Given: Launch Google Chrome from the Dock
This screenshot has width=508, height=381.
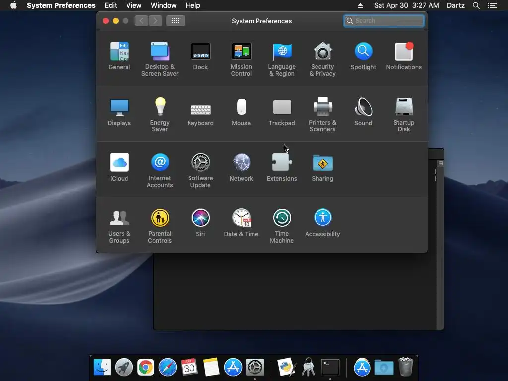Looking at the screenshot, I should click(146, 368).
